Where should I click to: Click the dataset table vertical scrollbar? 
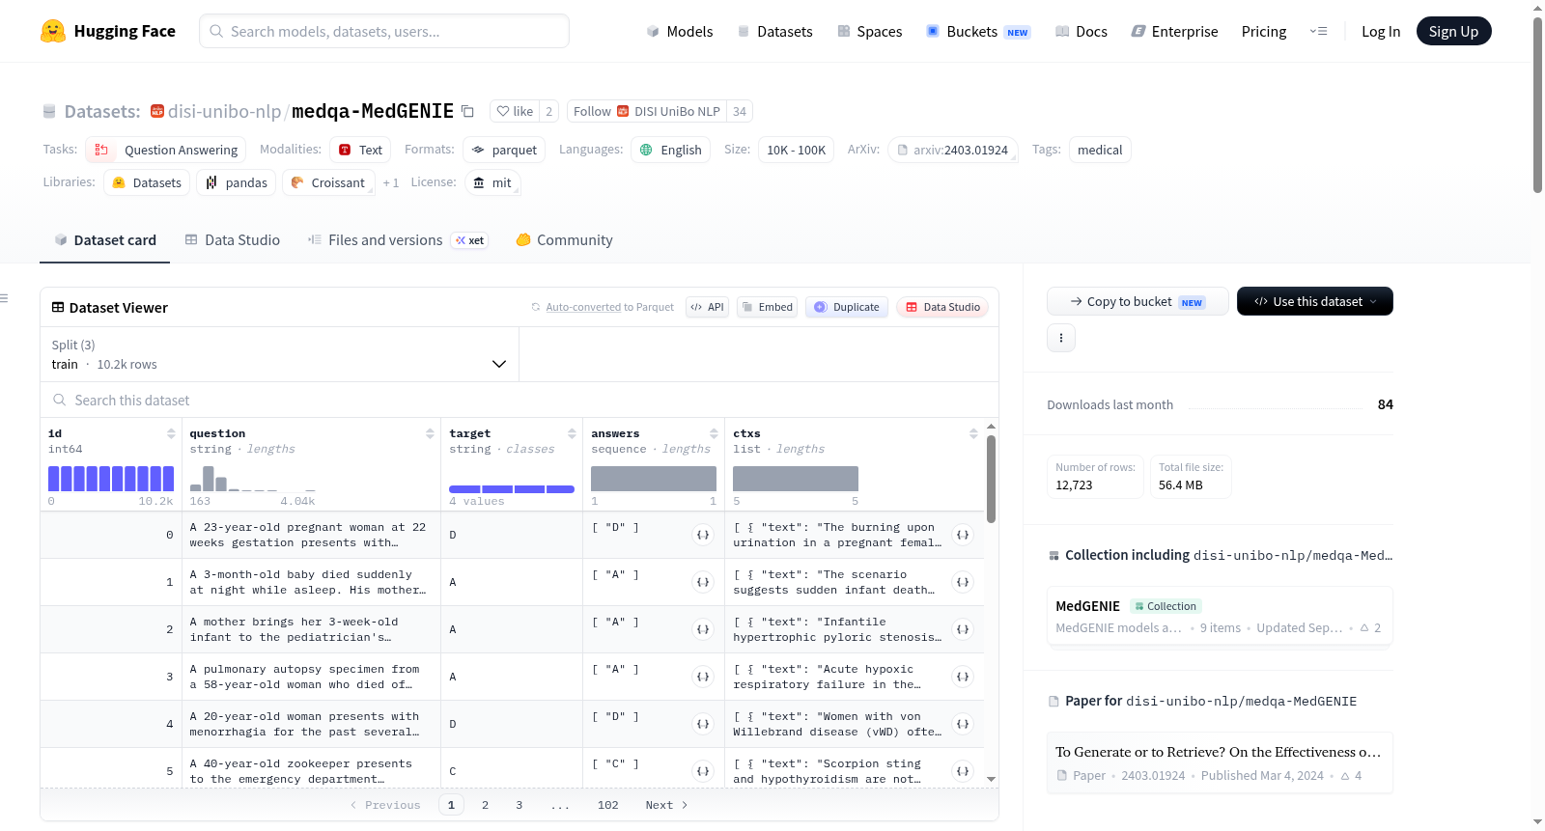pyautogui.click(x=991, y=478)
